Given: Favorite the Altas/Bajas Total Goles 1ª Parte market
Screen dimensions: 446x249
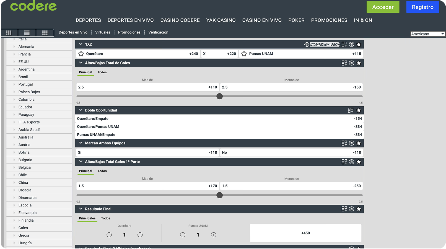Looking at the screenshot, I should click(x=359, y=162).
